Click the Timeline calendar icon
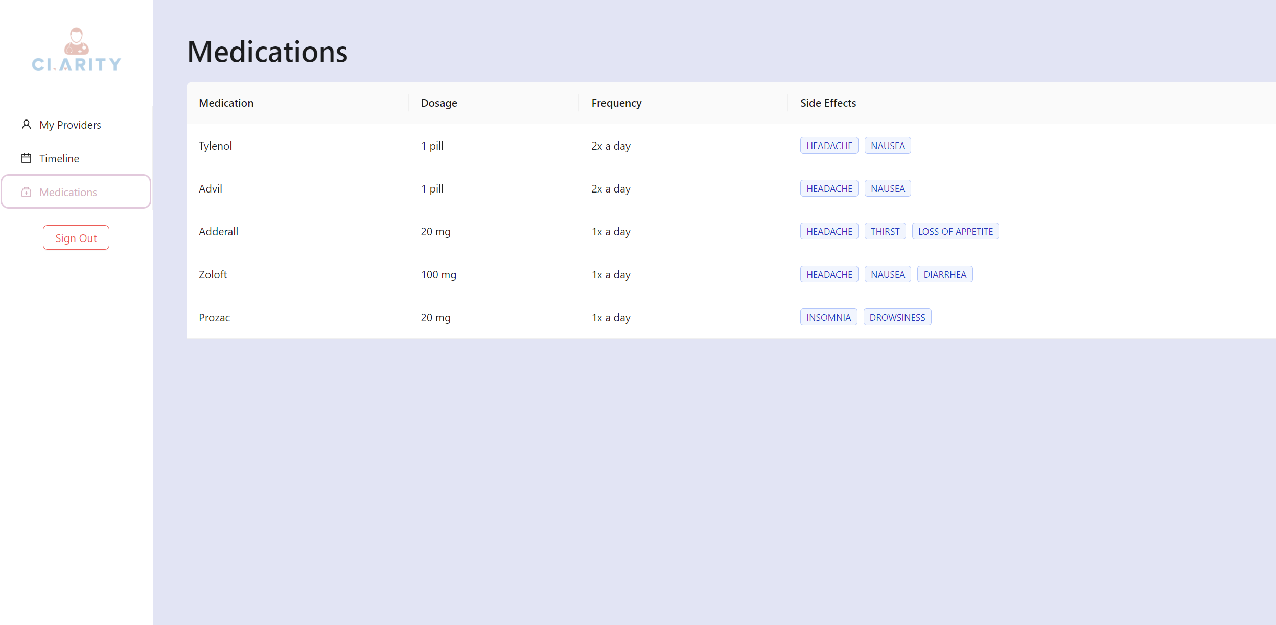Screen dimensions: 1276x625 [26, 158]
